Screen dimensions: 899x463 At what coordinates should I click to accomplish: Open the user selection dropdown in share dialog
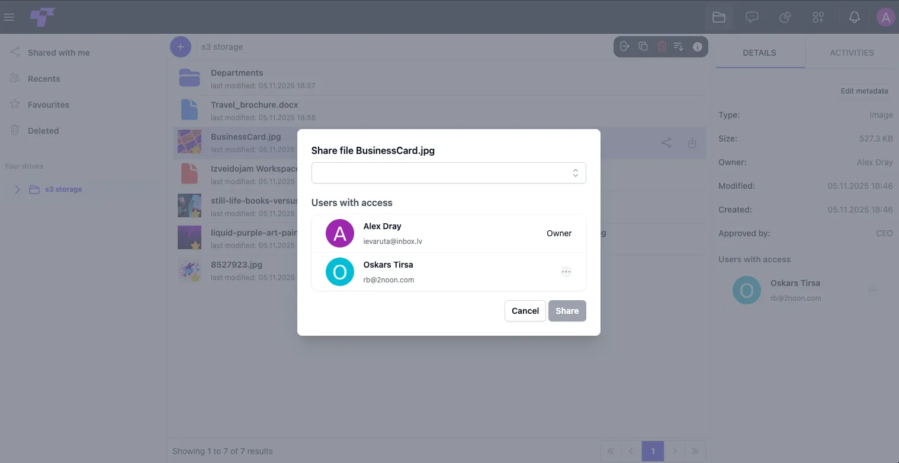pos(448,173)
